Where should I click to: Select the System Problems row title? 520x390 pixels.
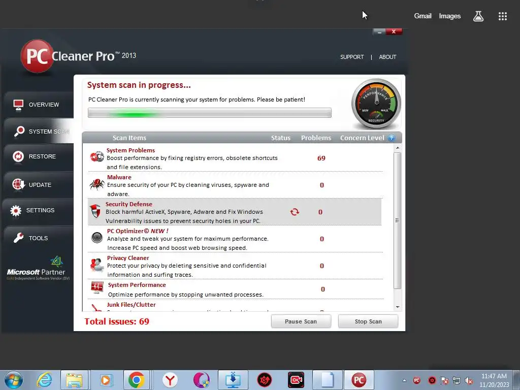click(131, 150)
